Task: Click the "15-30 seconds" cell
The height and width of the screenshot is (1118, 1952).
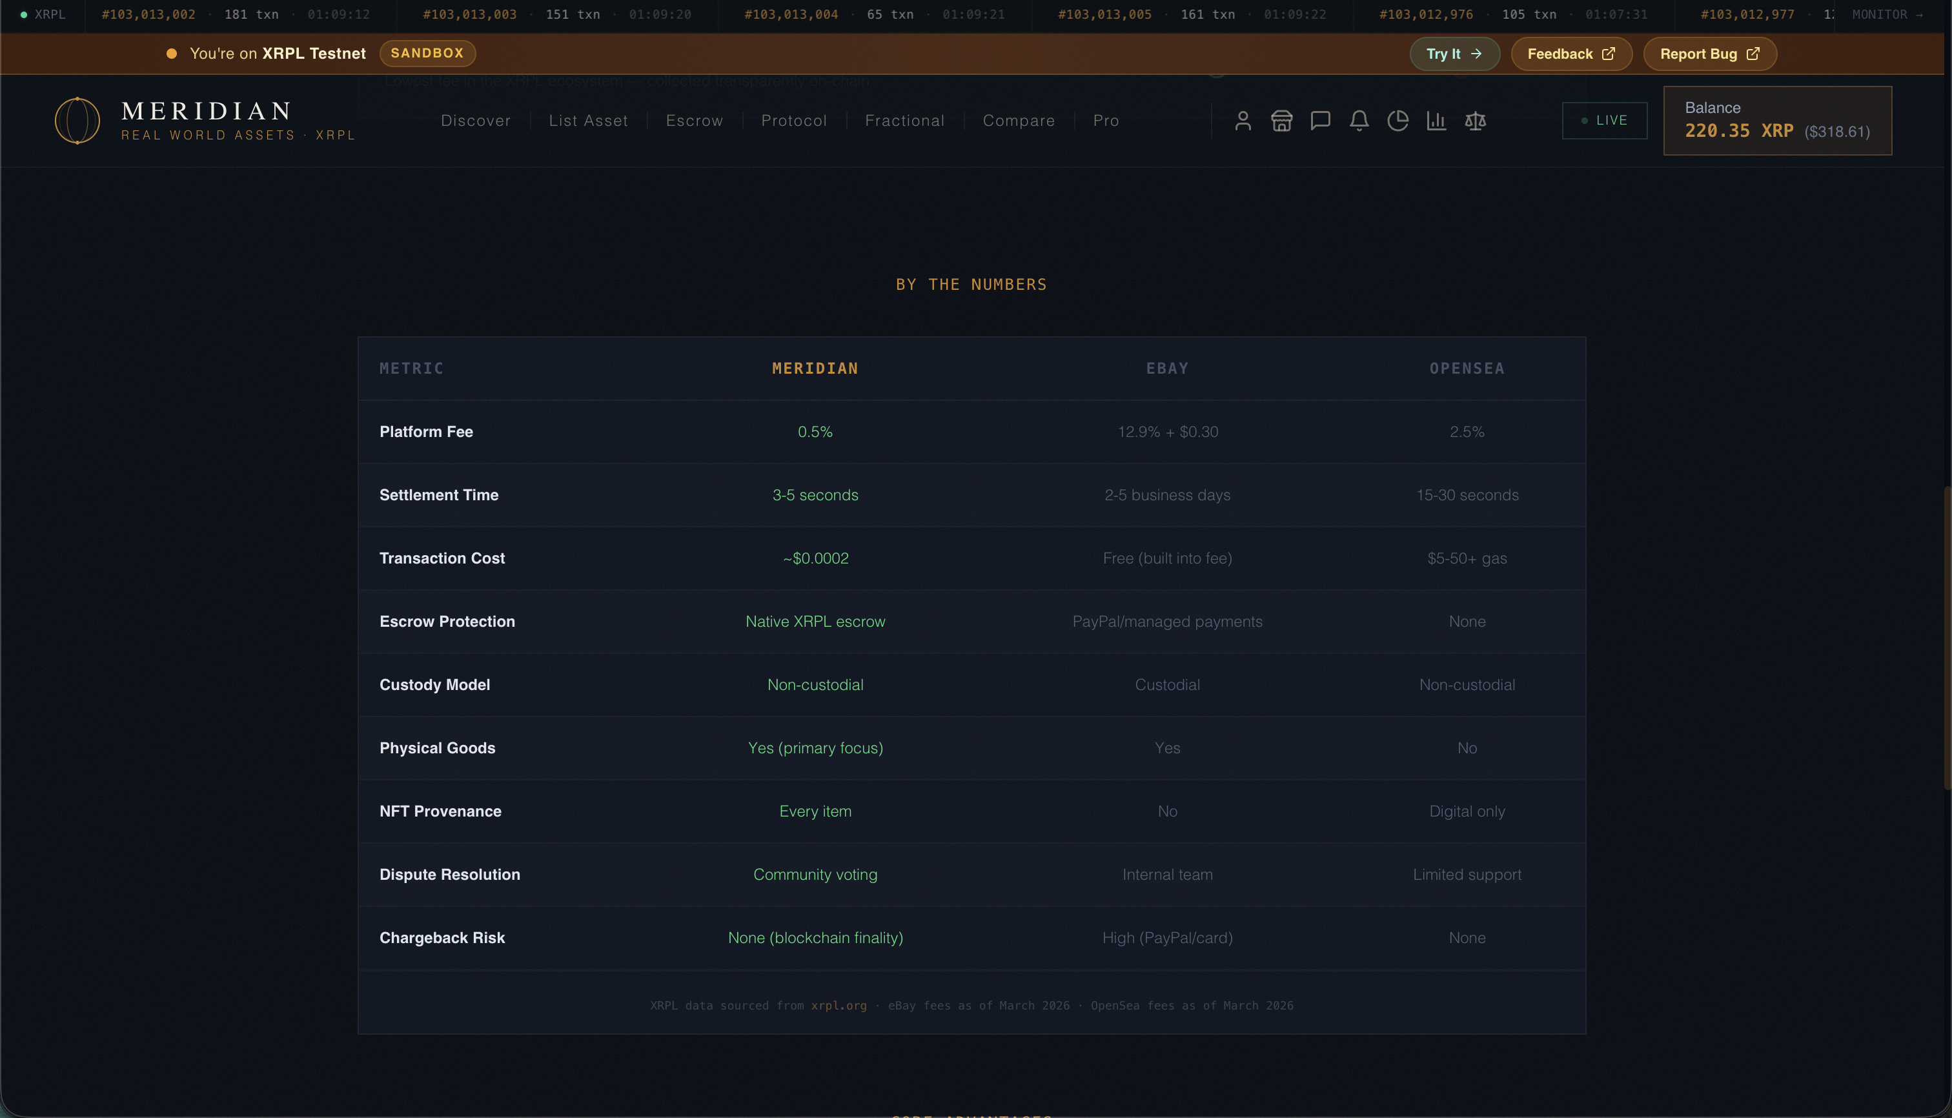Action: click(x=1467, y=495)
